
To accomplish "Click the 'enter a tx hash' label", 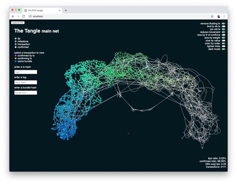I will pyautogui.click(x=22, y=67).
